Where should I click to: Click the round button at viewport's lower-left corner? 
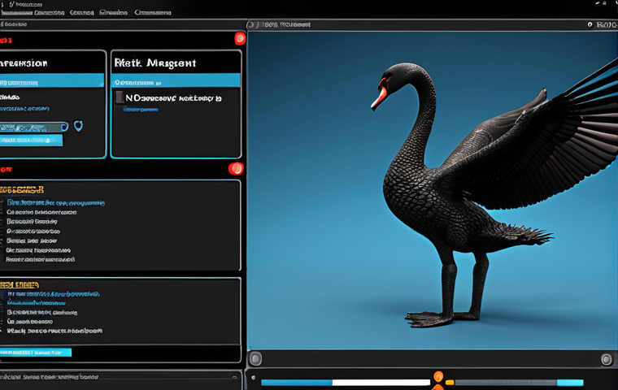click(x=255, y=359)
